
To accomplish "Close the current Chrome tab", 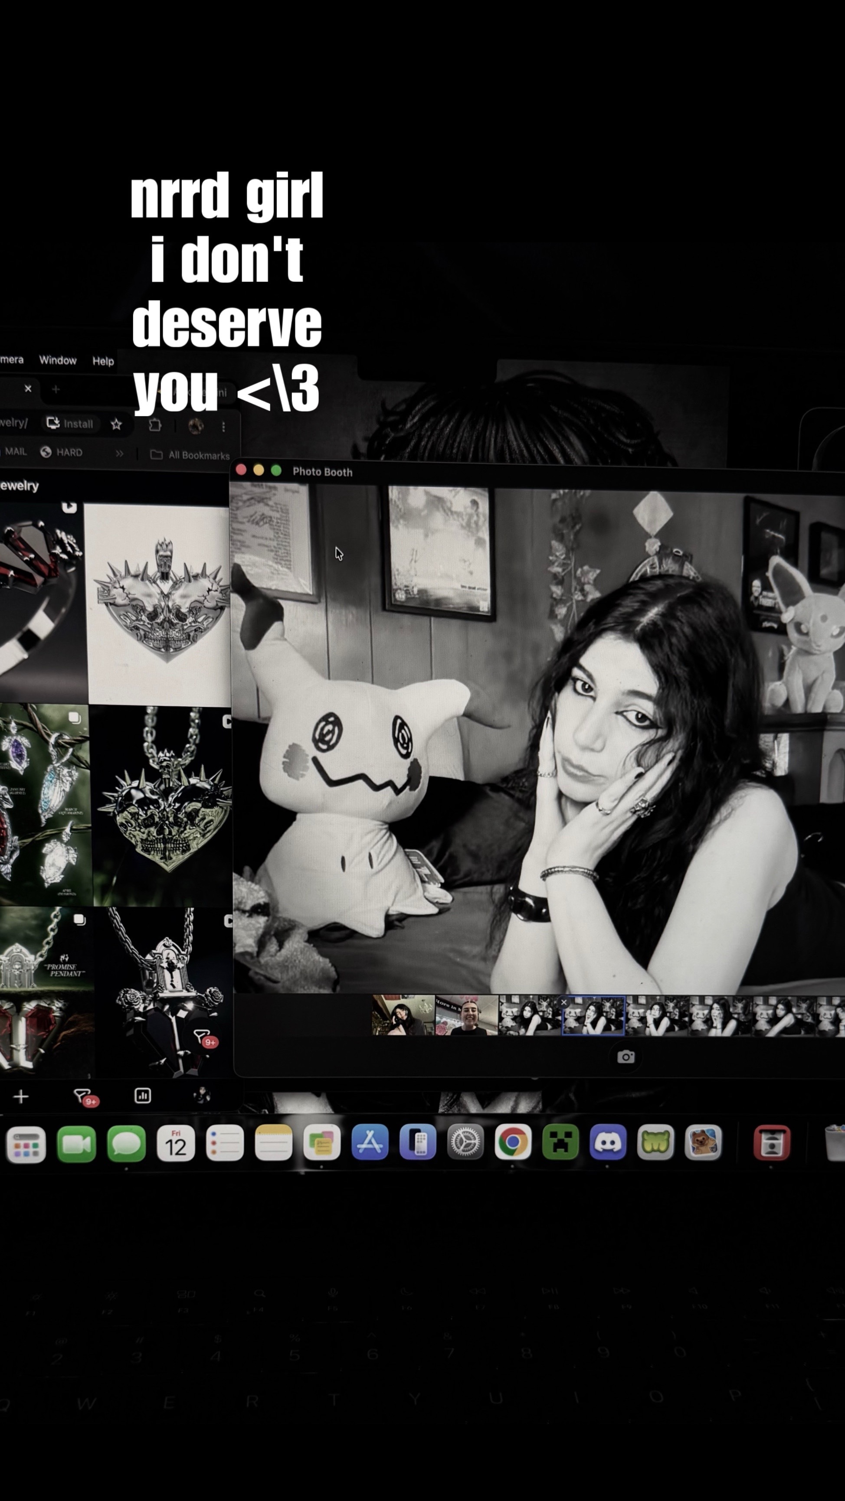I will [x=28, y=388].
